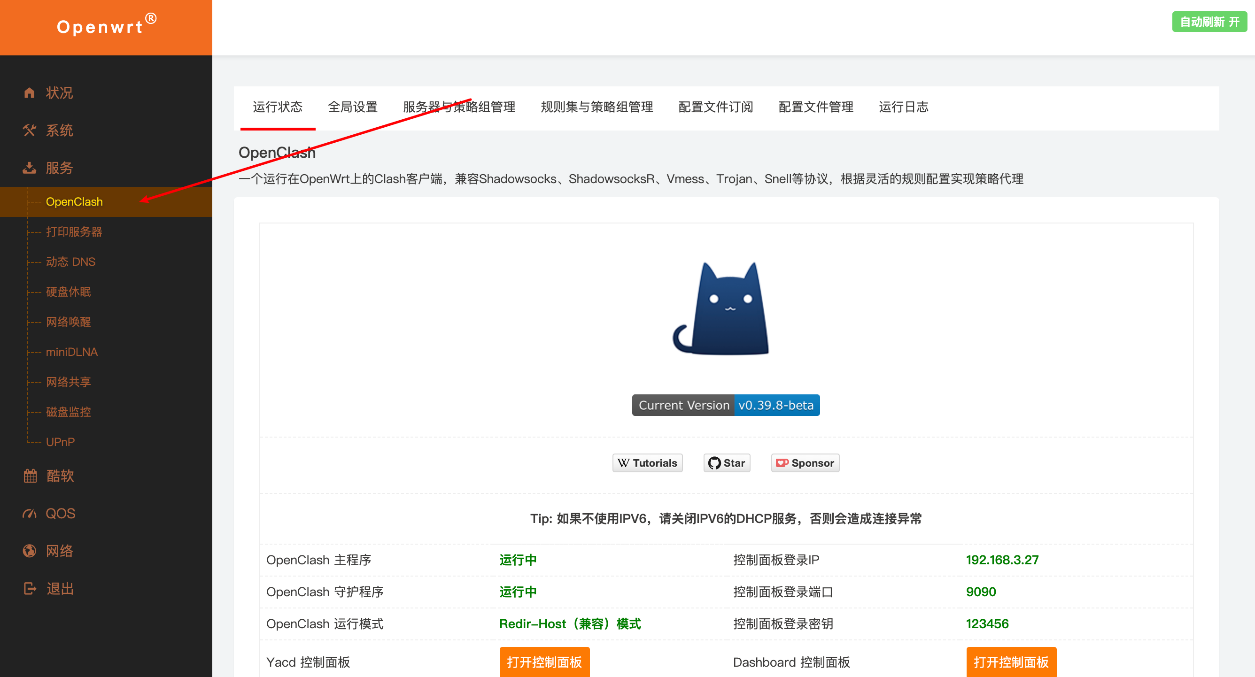Viewport: 1255px width, 677px height.
Task: Click the Clash cat logo
Action: 721,309
